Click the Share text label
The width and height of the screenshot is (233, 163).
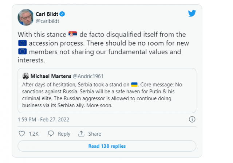click(94, 134)
